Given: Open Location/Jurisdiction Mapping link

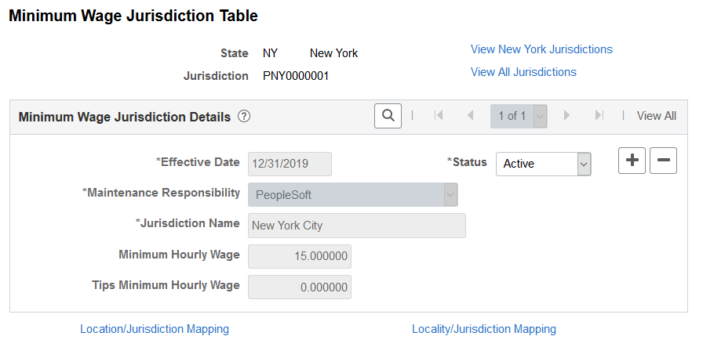Looking at the screenshot, I should (155, 329).
